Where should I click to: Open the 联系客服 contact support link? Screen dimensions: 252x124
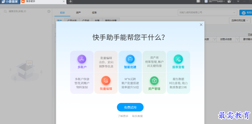pyautogui.click(x=137, y=116)
